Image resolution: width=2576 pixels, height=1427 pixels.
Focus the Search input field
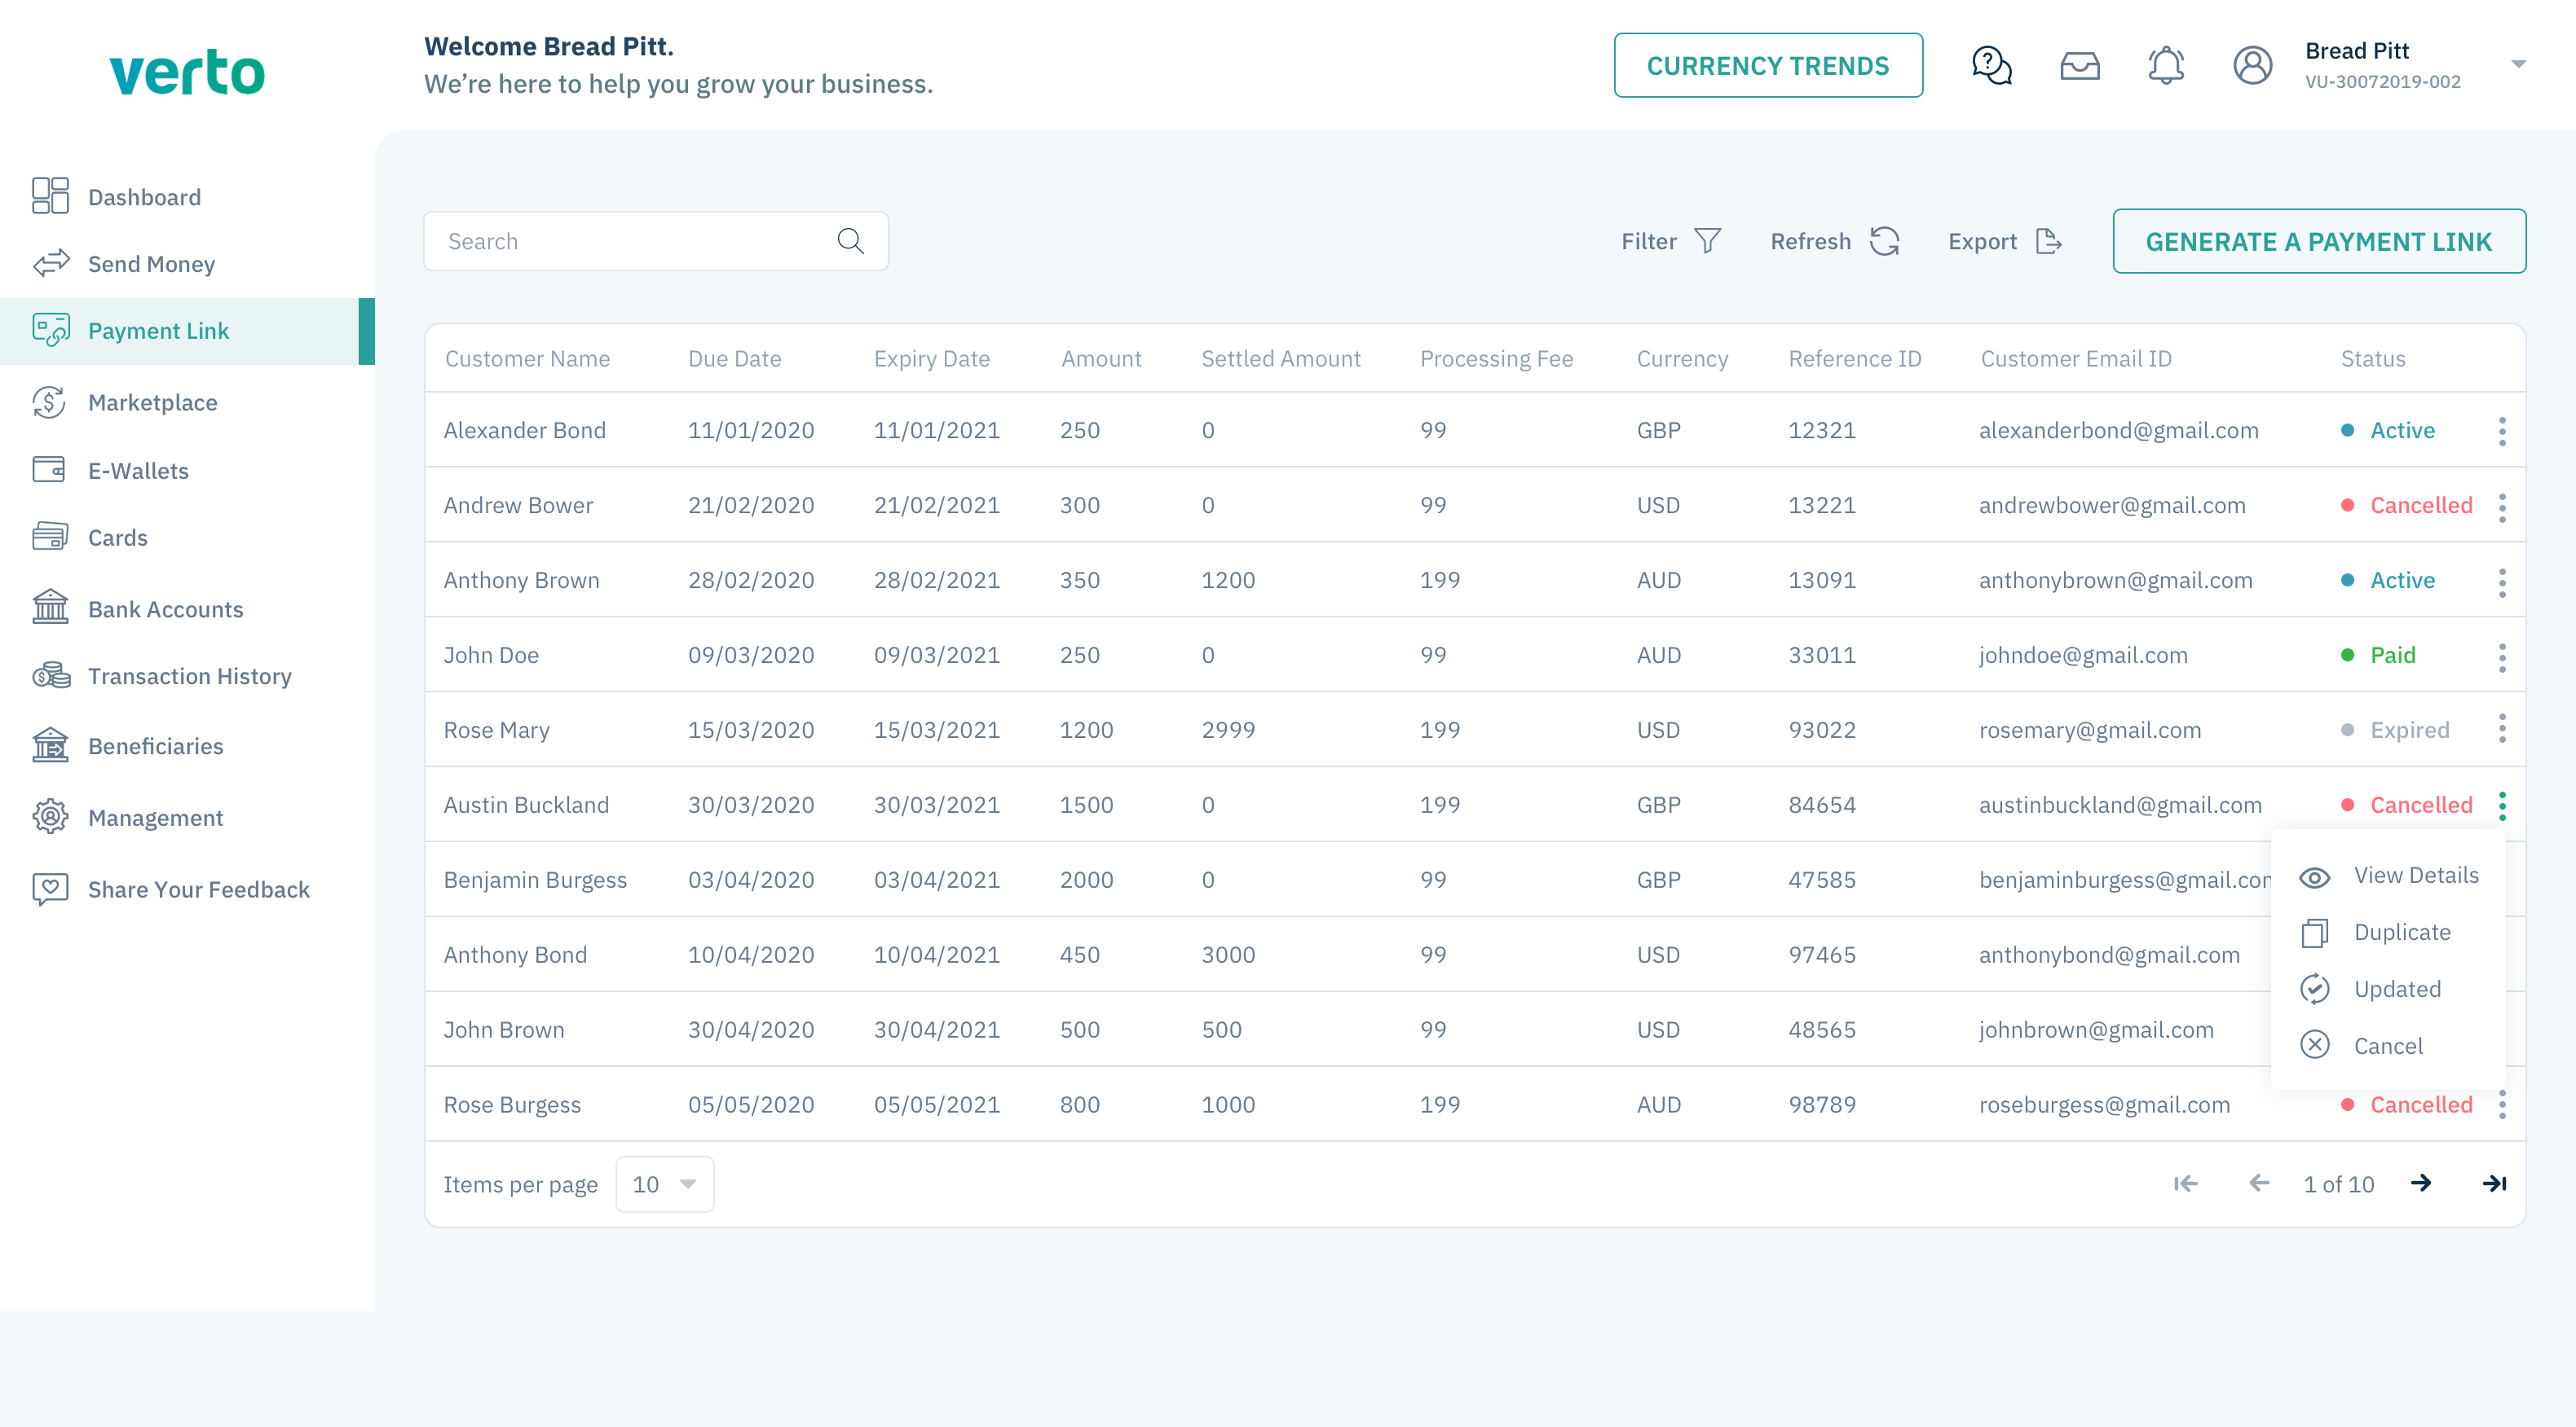[x=630, y=242]
